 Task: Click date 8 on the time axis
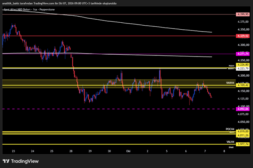pyautogui.click(x=224, y=151)
